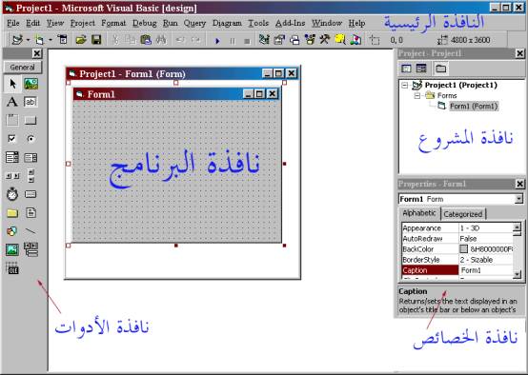The height and width of the screenshot is (375, 528).
Task: Select the OptionButton control tool
Action: pos(30,138)
